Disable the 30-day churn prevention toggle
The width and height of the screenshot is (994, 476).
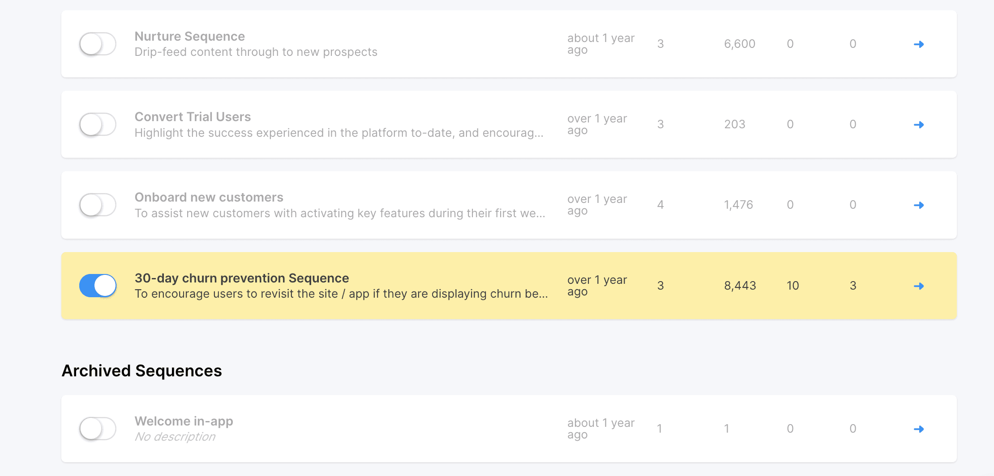[x=98, y=286]
